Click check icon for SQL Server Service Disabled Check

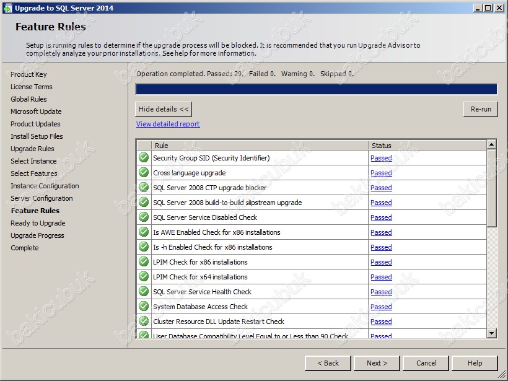144,217
